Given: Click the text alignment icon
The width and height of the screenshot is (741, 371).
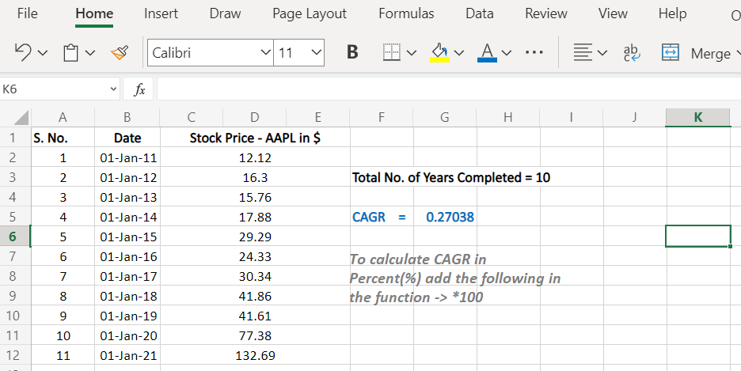Looking at the screenshot, I should pos(583,53).
